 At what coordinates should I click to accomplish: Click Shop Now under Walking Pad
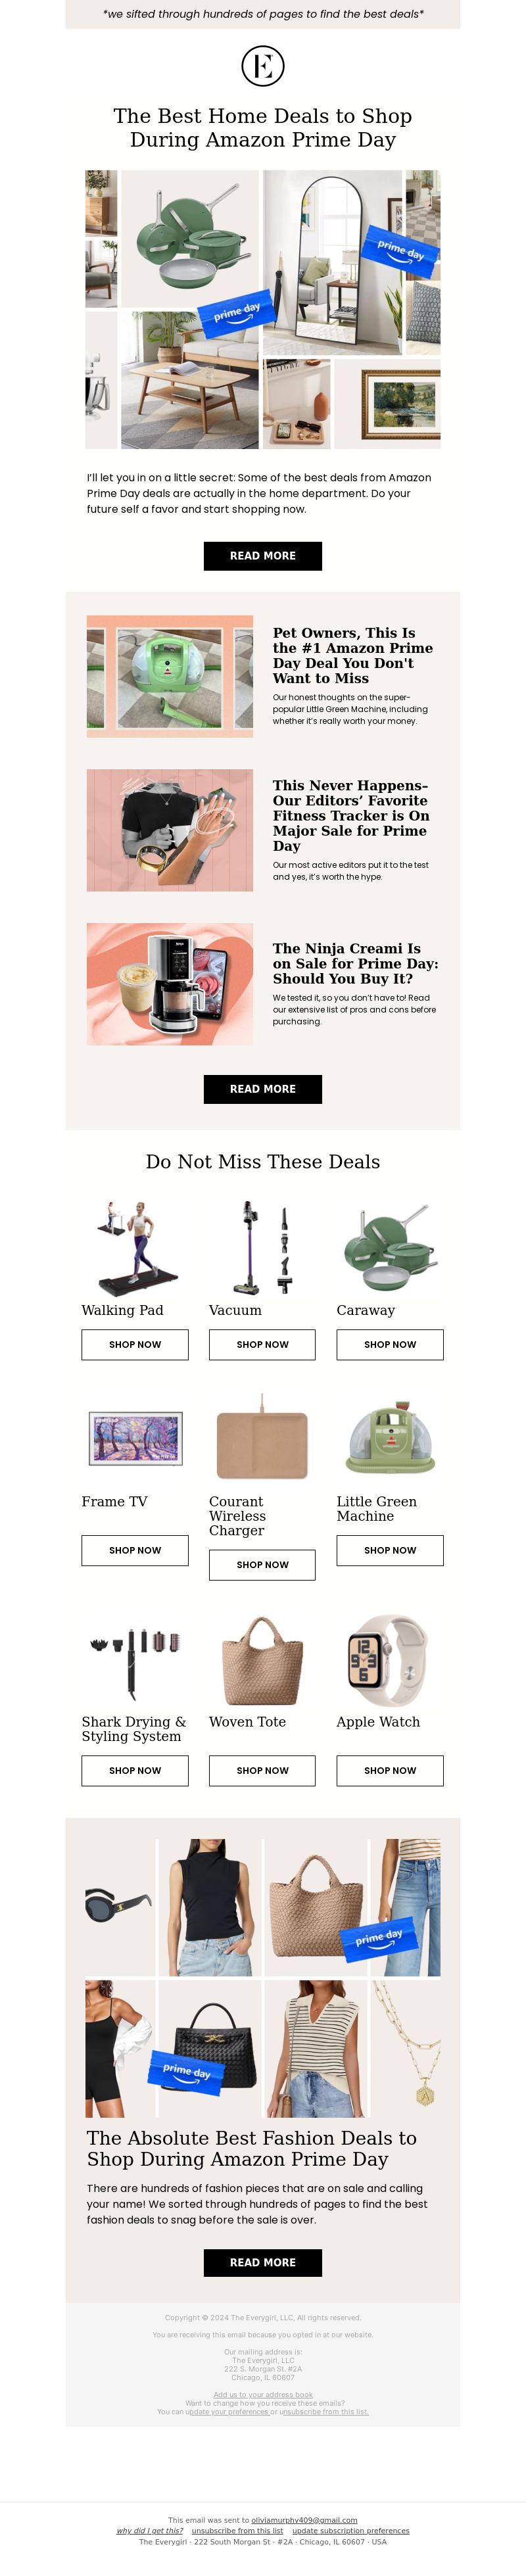click(x=135, y=1344)
